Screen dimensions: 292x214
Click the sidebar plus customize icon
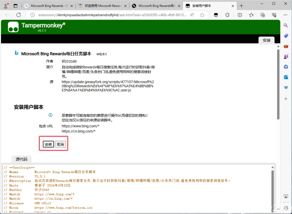(x=286, y=99)
